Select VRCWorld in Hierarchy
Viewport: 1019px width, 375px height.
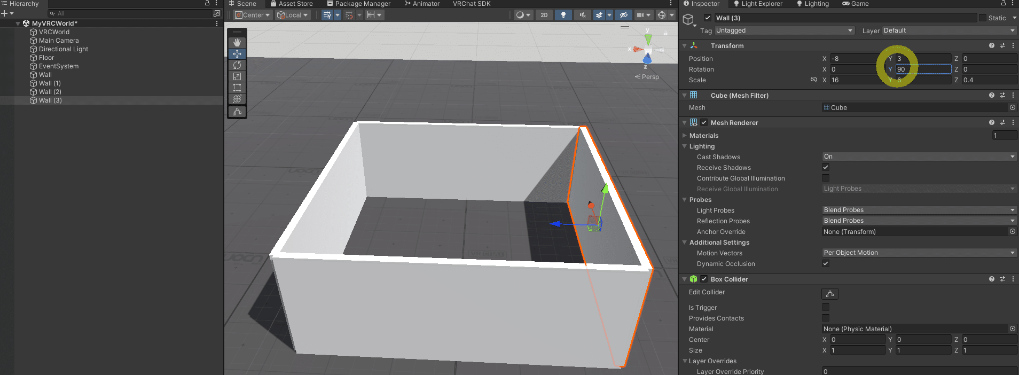[54, 32]
